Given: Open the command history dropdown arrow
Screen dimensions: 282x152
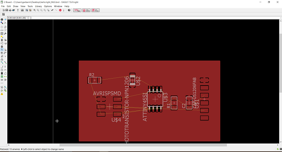Looking at the screenshot, I should (x=281, y=18).
